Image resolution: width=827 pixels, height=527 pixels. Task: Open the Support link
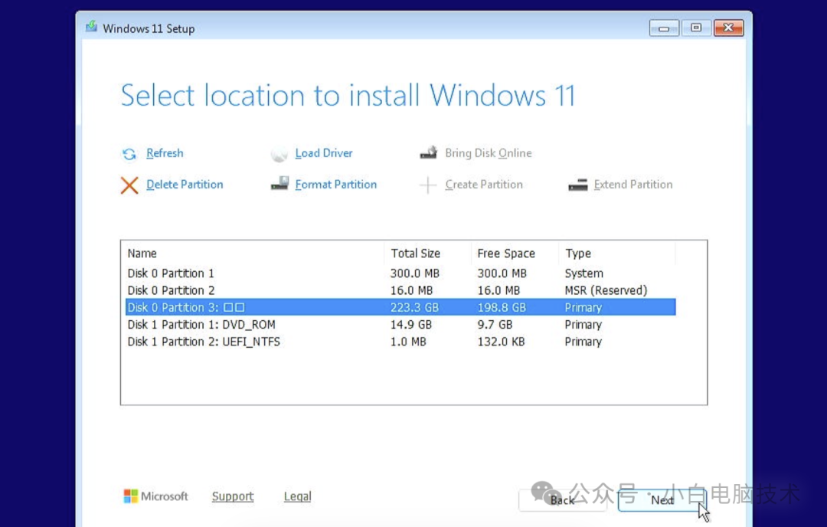[233, 496]
